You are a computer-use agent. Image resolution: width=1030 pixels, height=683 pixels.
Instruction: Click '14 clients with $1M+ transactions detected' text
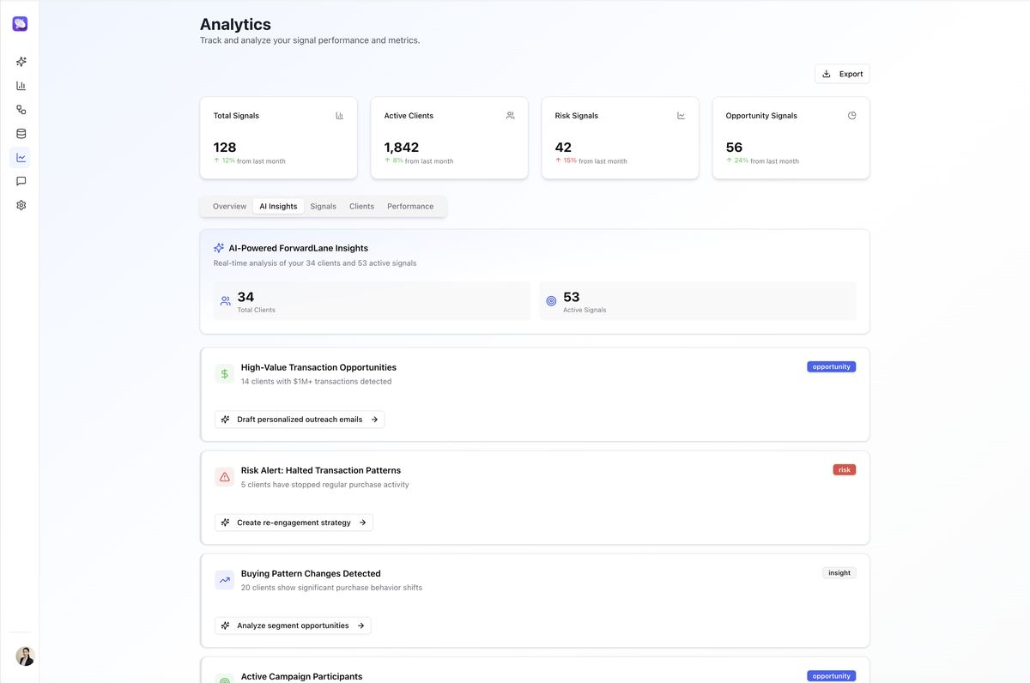(x=316, y=381)
